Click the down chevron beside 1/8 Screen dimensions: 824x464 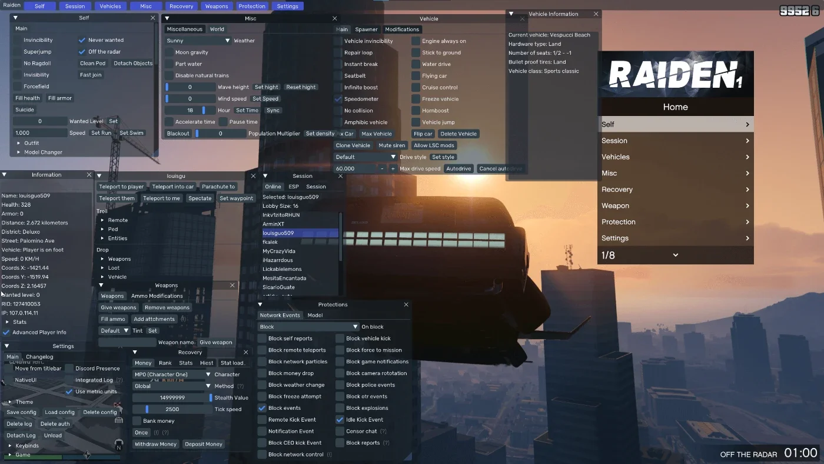coord(675,255)
